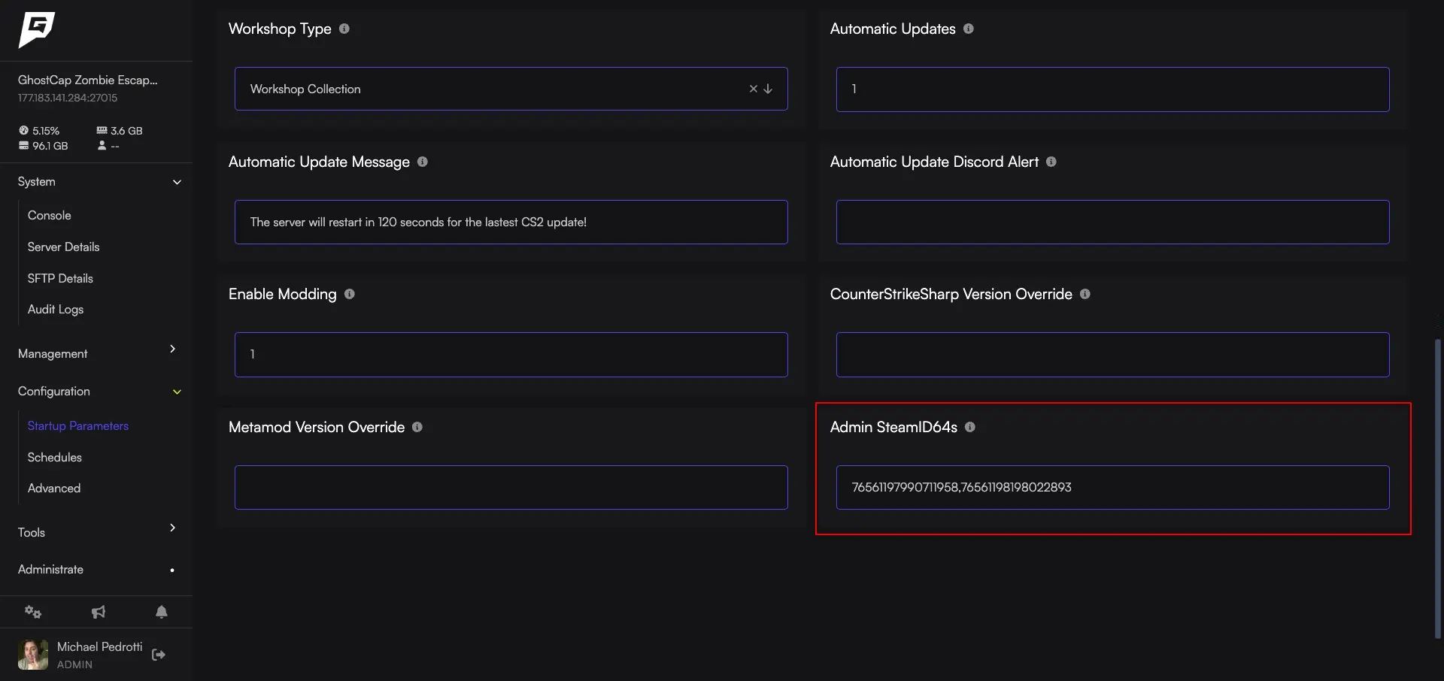Viewport: 1444px width, 681px height.
Task: Open the GhostCap logo at top left
Action: point(35,31)
